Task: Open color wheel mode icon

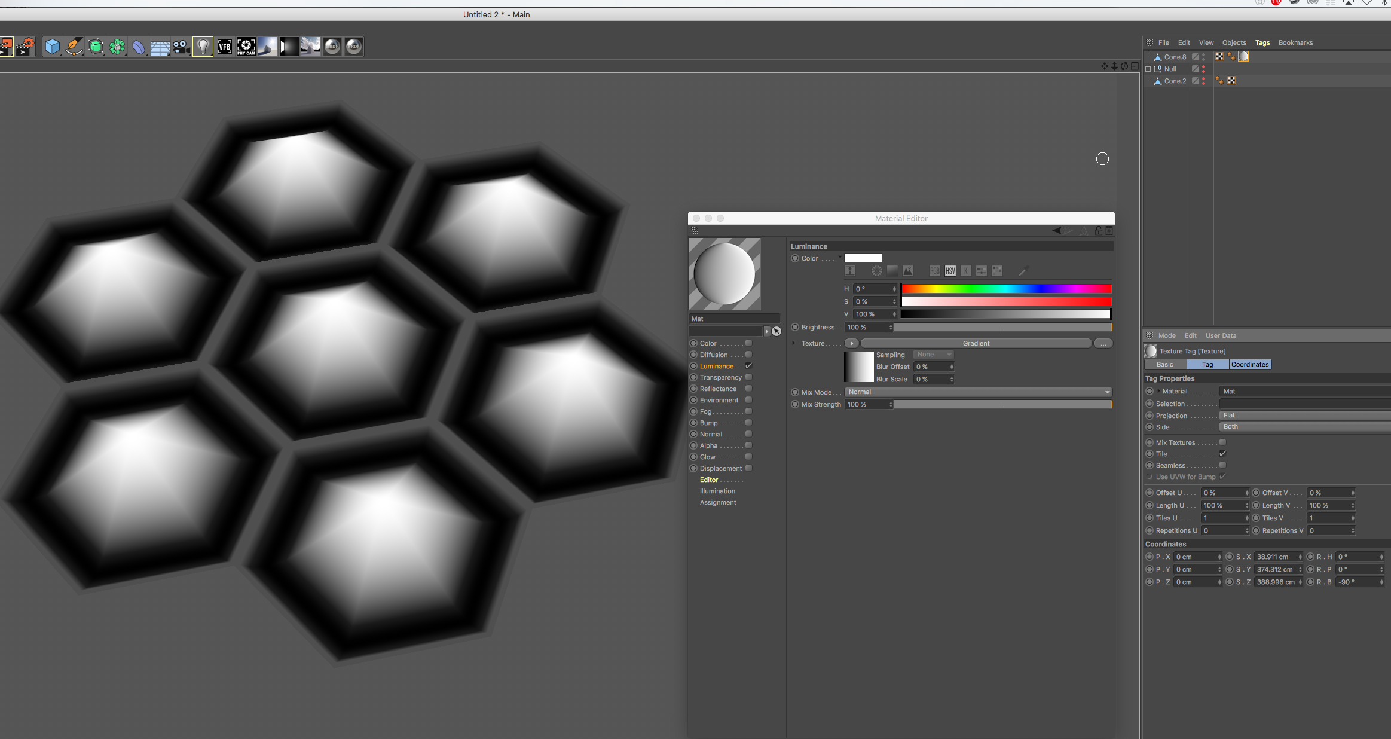Action: pos(876,271)
